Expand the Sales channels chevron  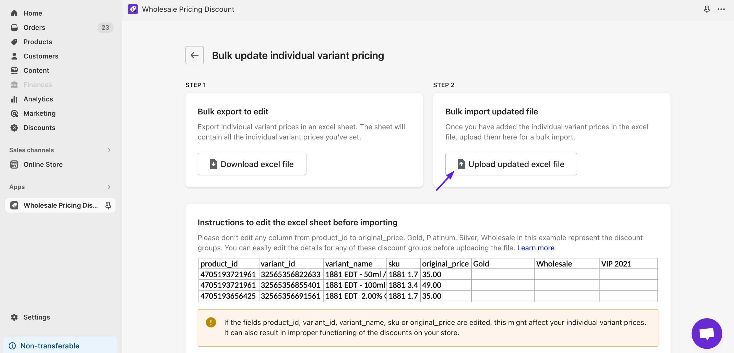109,150
